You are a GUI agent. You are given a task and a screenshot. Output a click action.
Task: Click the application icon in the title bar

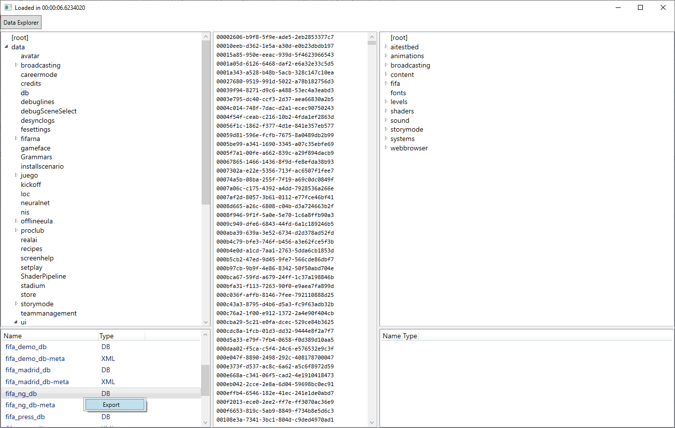[7, 7]
